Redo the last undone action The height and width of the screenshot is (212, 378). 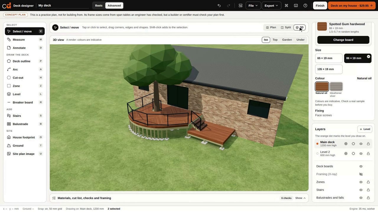coord(229,6)
